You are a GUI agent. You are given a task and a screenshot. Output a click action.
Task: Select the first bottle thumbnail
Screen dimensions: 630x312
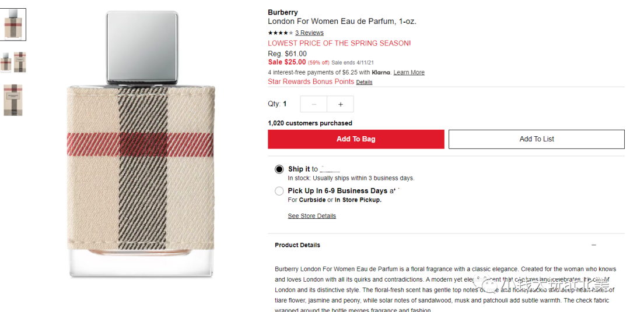pos(13,24)
